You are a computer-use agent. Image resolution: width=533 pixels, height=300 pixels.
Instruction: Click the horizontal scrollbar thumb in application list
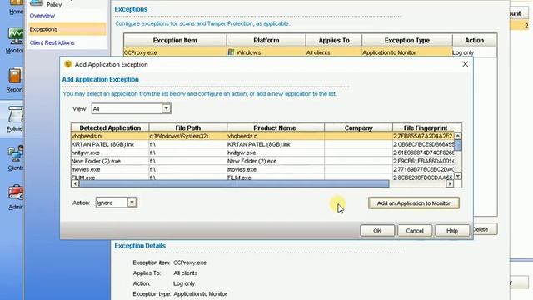tap(234, 183)
